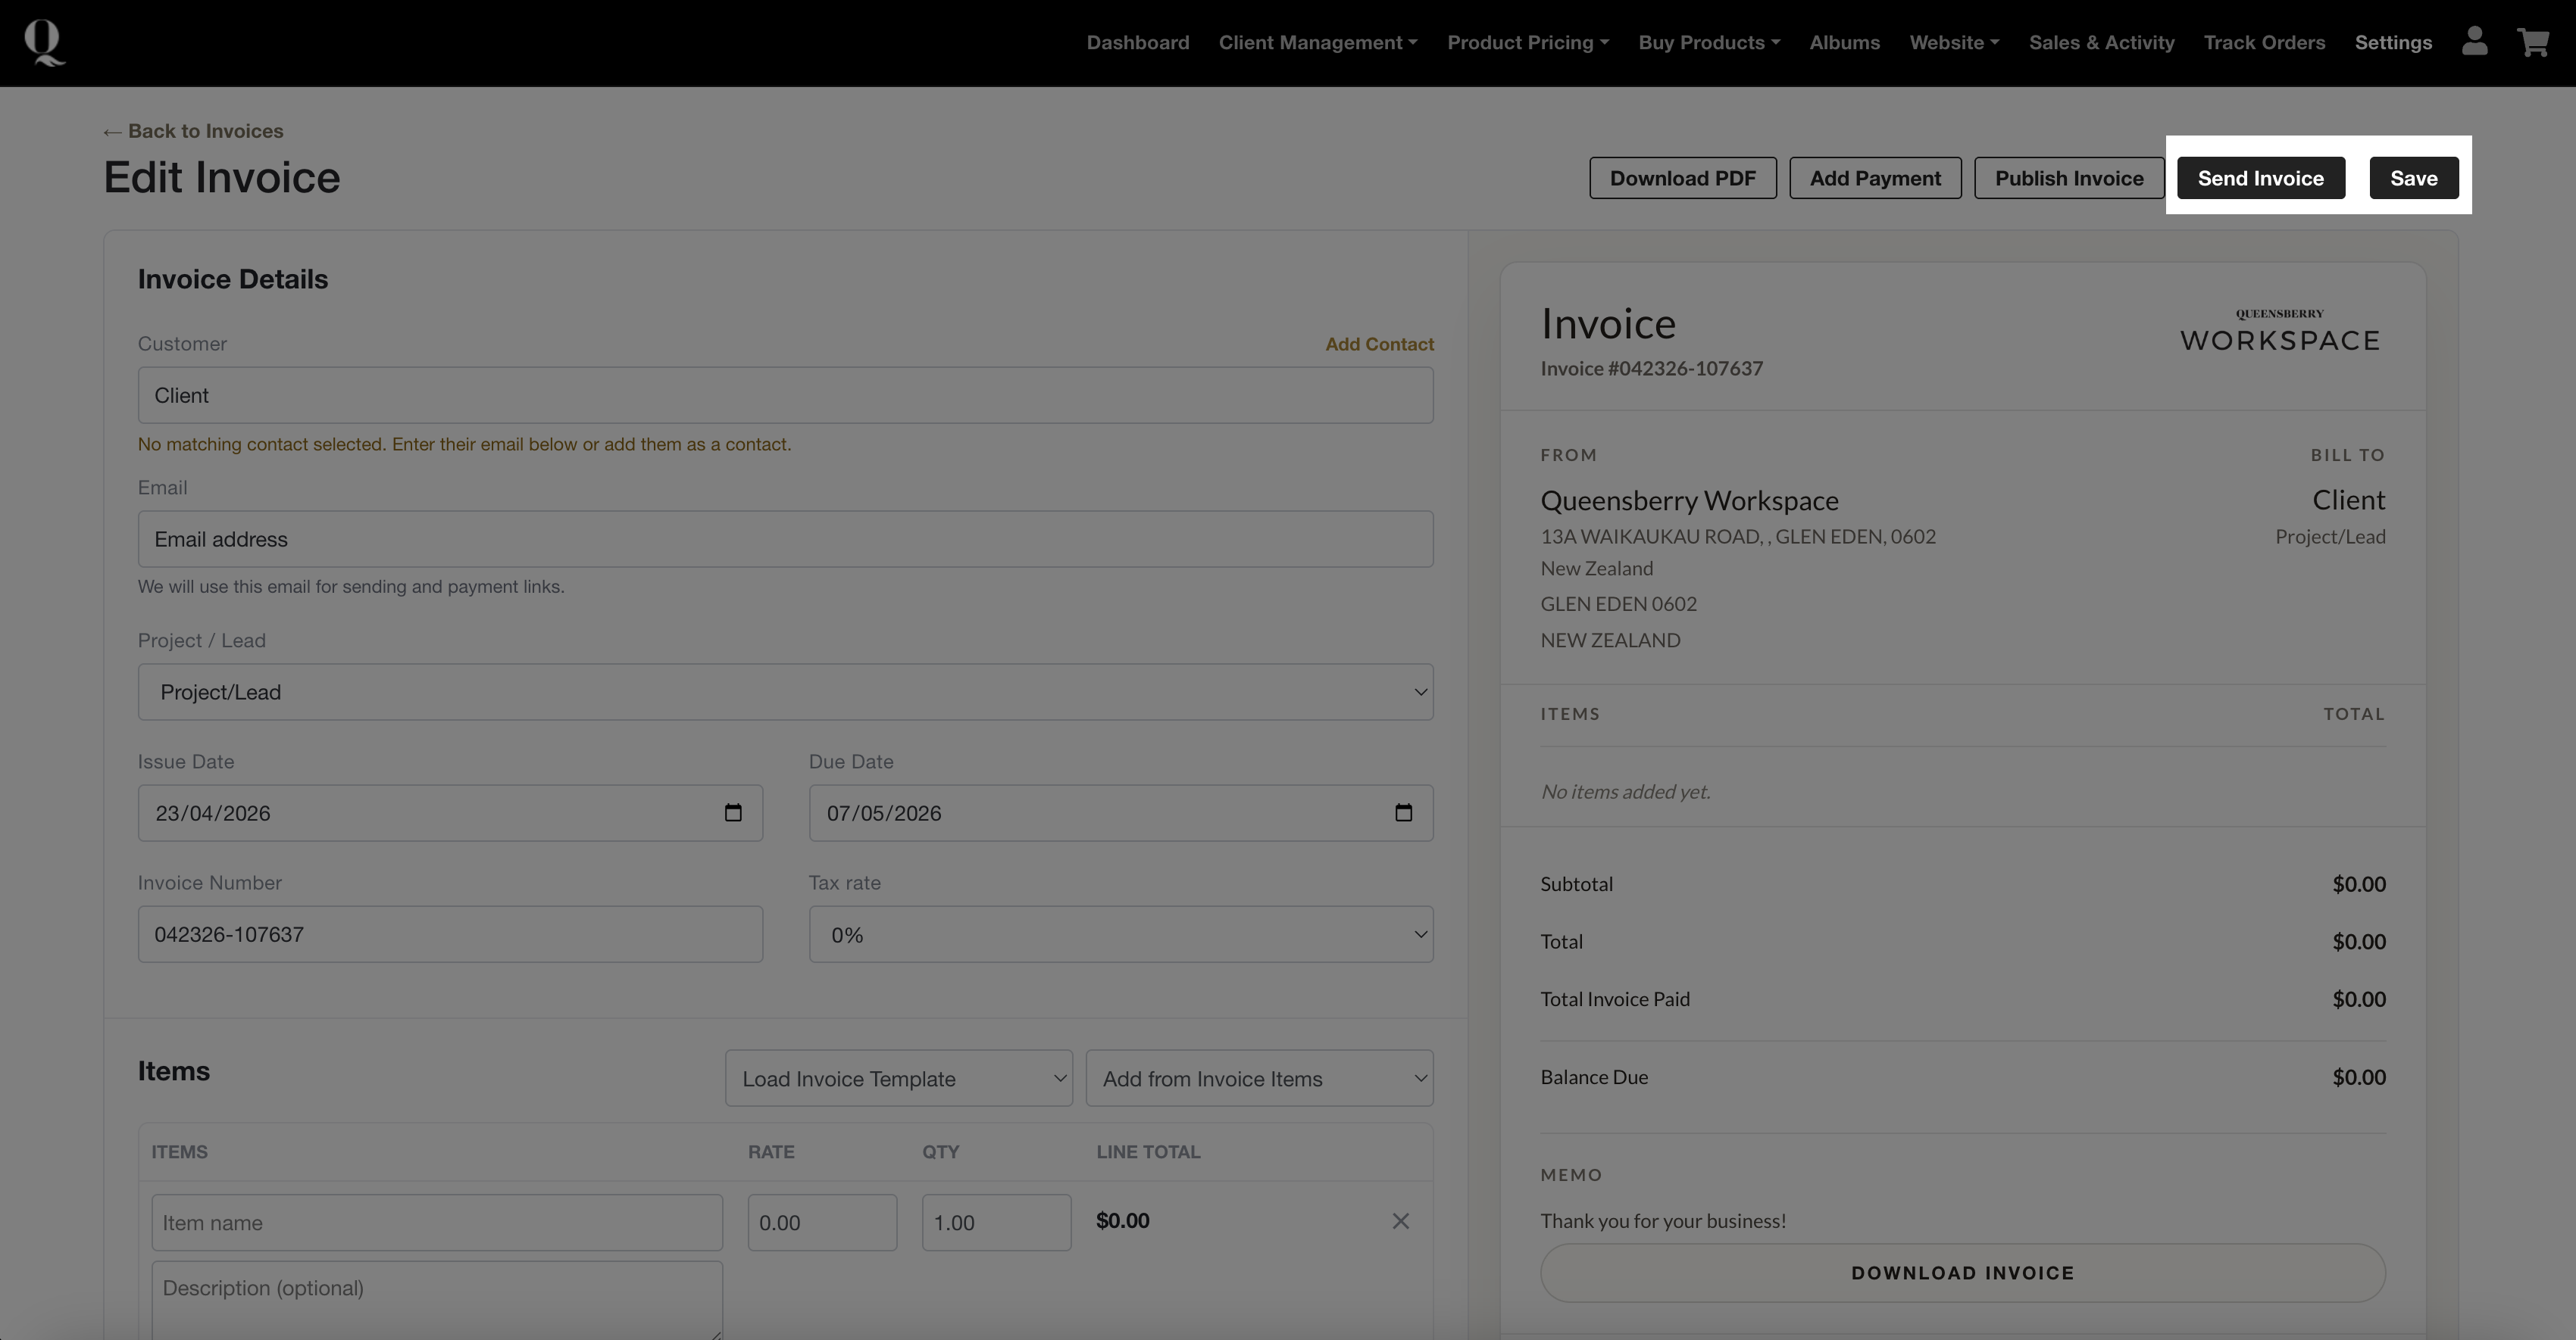Image resolution: width=2576 pixels, height=1340 pixels.
Task: Open Product Pricing menu
Action: click(x=1527, y=42)
